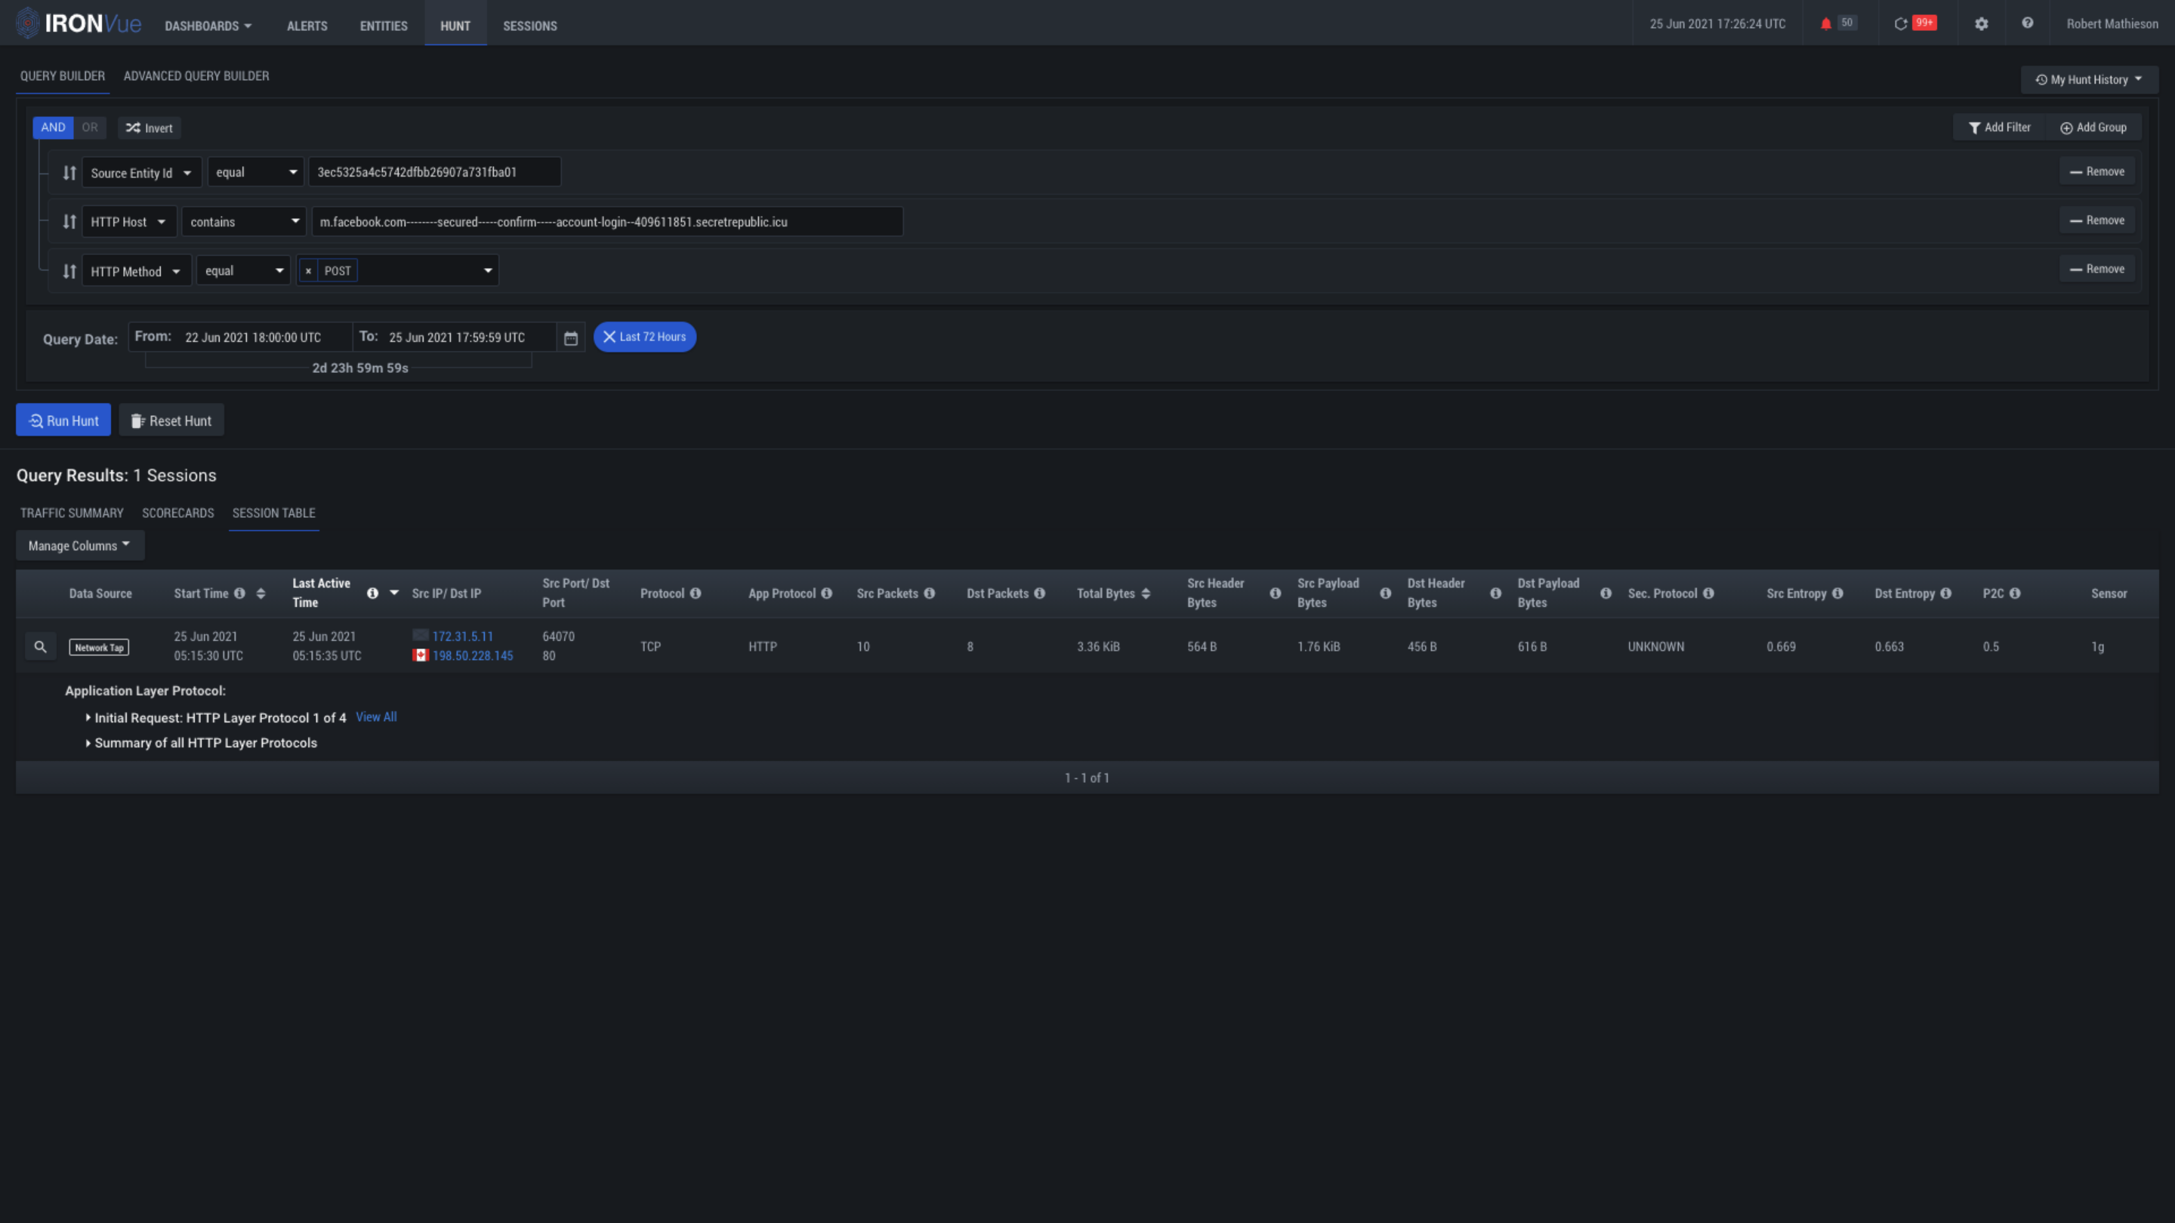Open the query date calendar picker
This screenshot has height=1223, width=2175.
pos(571,337)
